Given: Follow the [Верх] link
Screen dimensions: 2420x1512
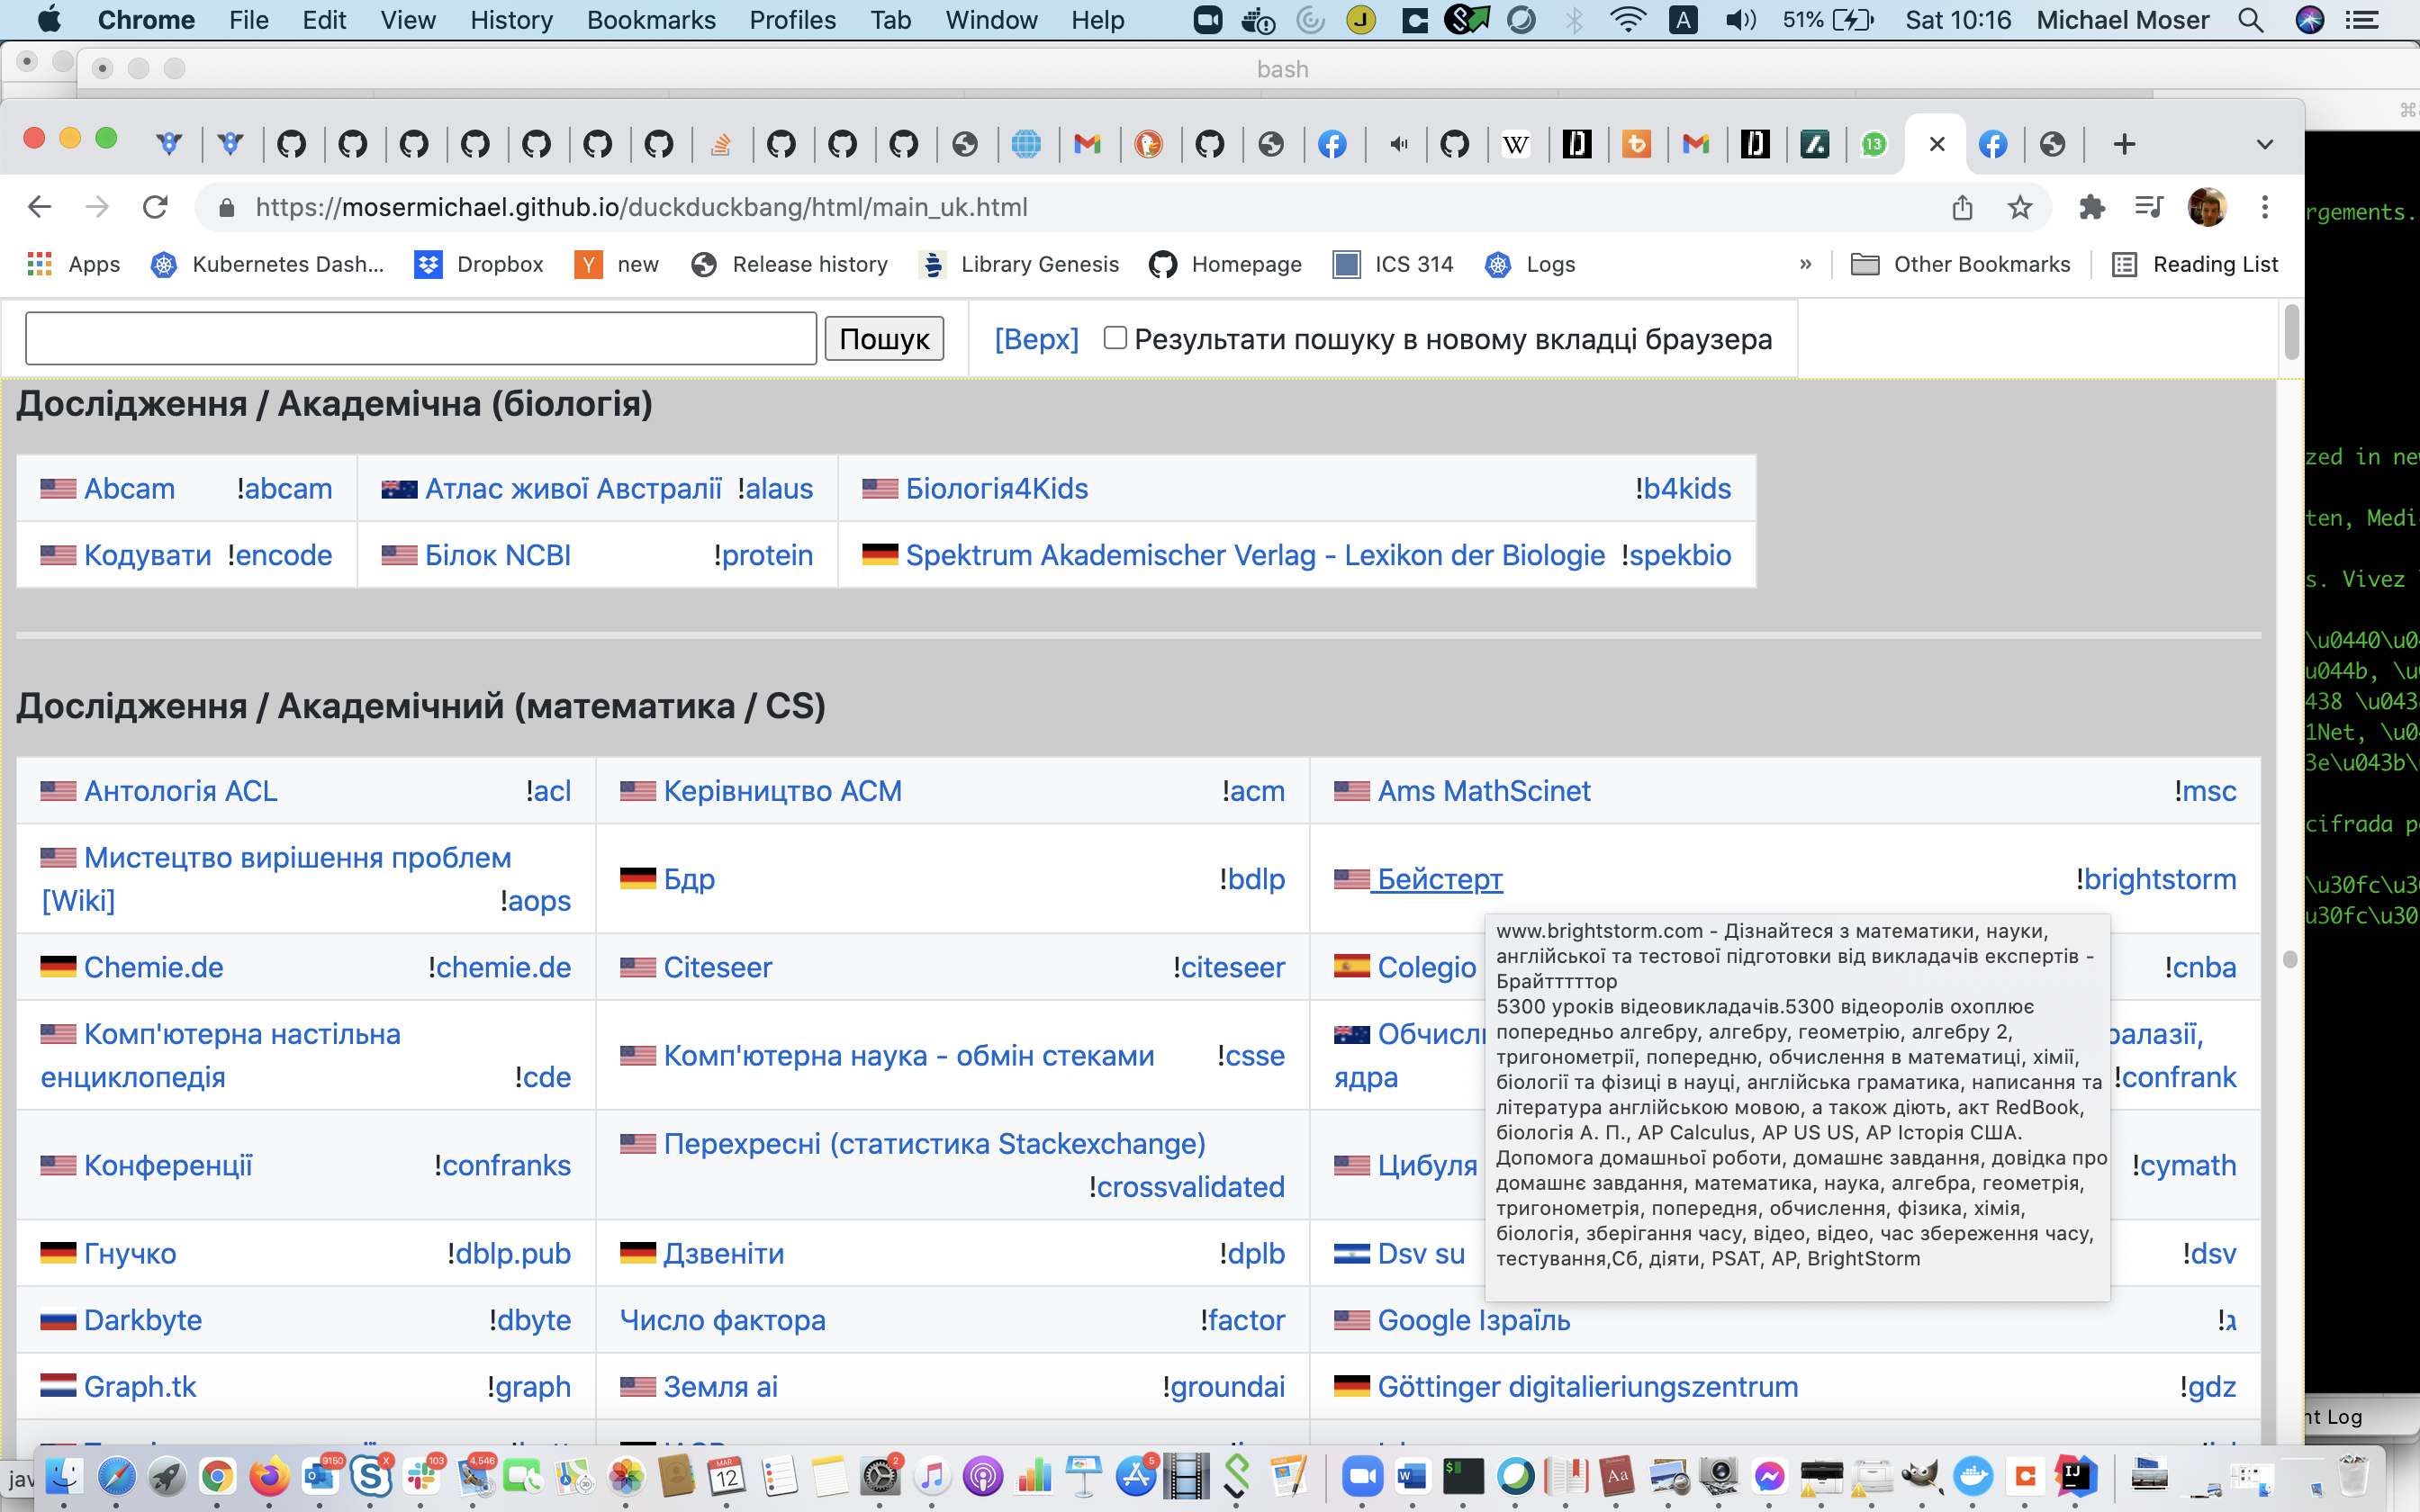Looking at the screenshot, I should [x=1036, y=339].
